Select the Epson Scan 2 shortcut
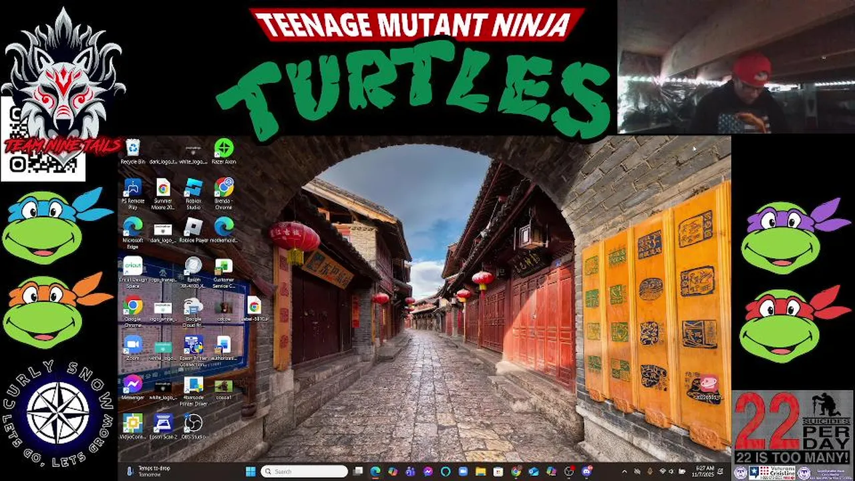This screenshot has width=855, height=481. (x=163, y=426)
